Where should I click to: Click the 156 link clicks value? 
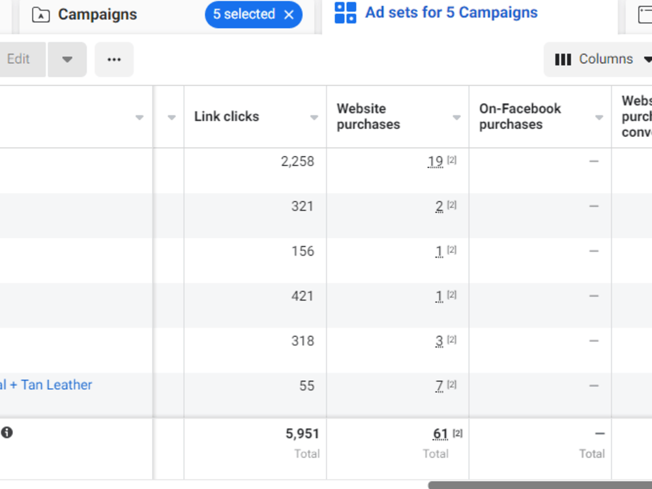coord(303,251)
